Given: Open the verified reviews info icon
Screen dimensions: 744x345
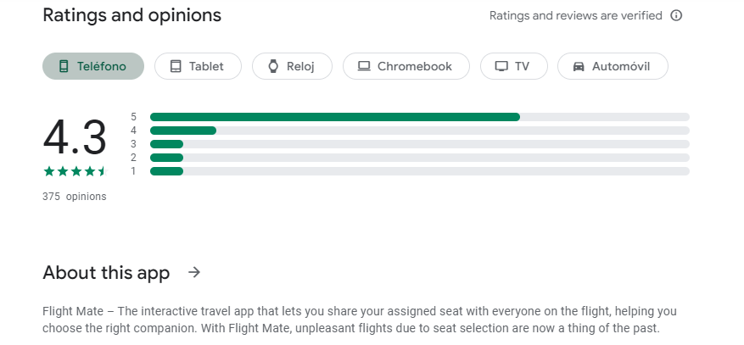Looking at the screenshot, I should tap(676, 15).
